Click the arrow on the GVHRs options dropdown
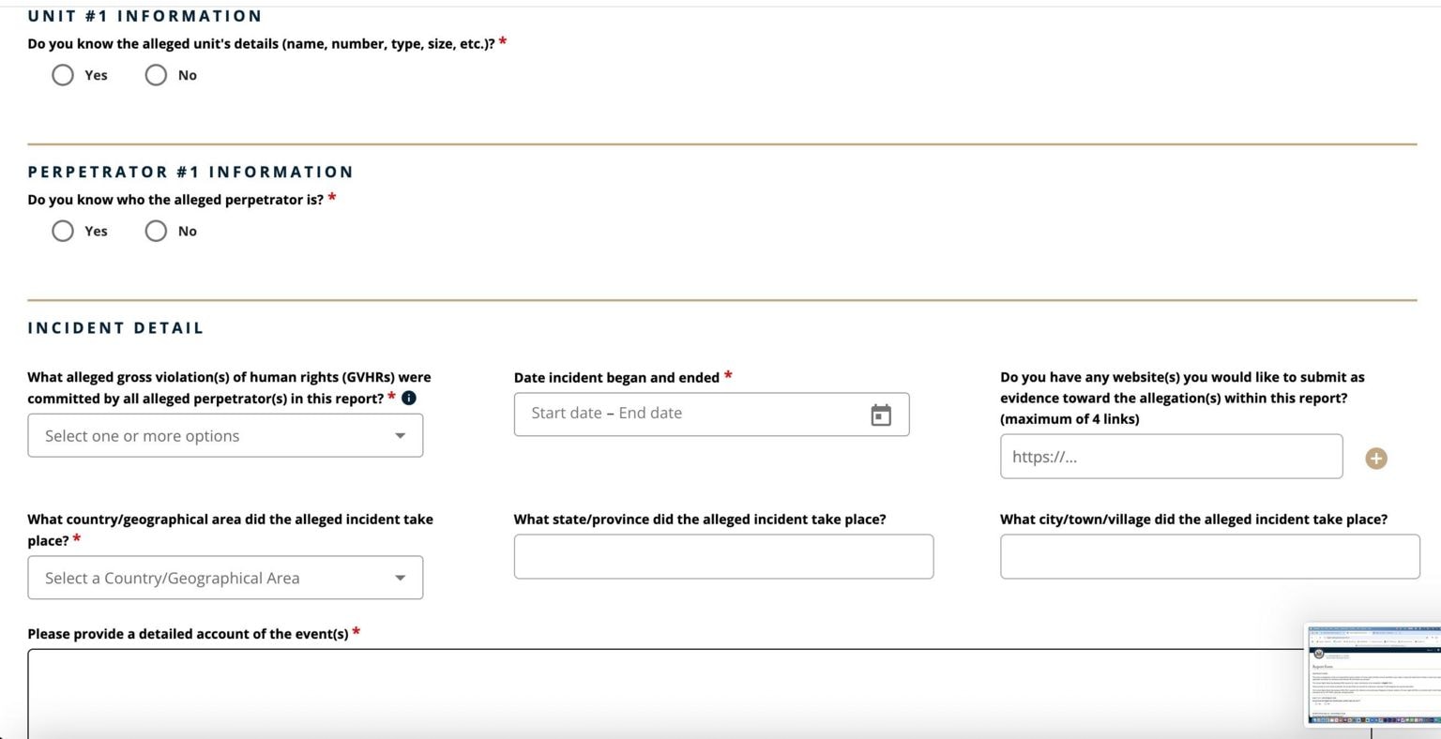The image size is (1441, 739). [401, 436]
